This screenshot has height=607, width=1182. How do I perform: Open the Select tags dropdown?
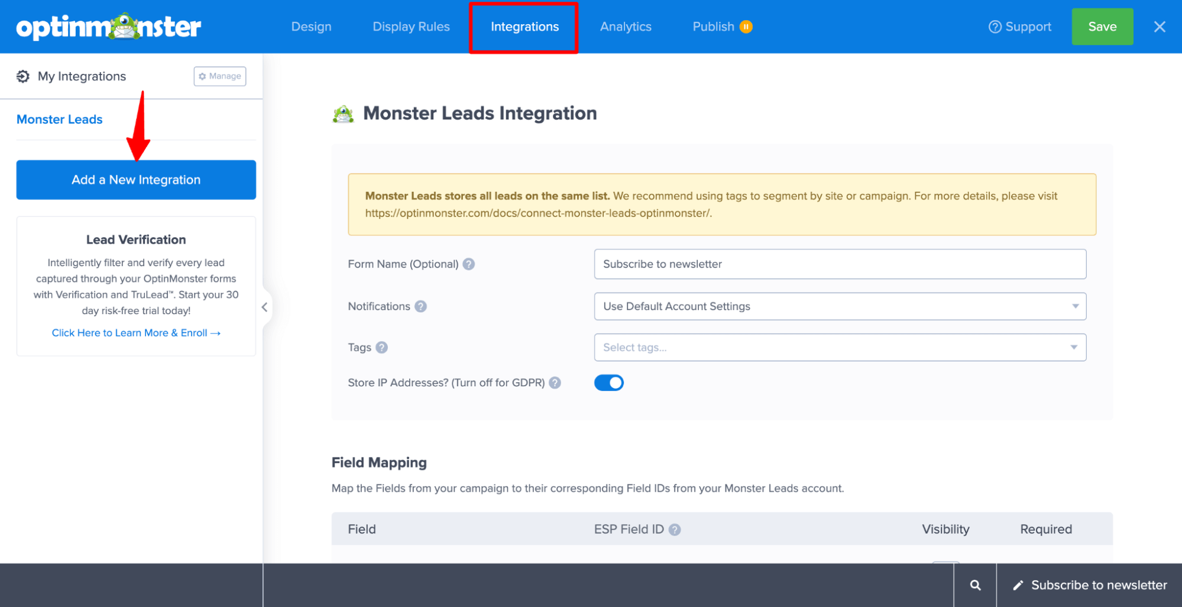click(x=840, y=347)
